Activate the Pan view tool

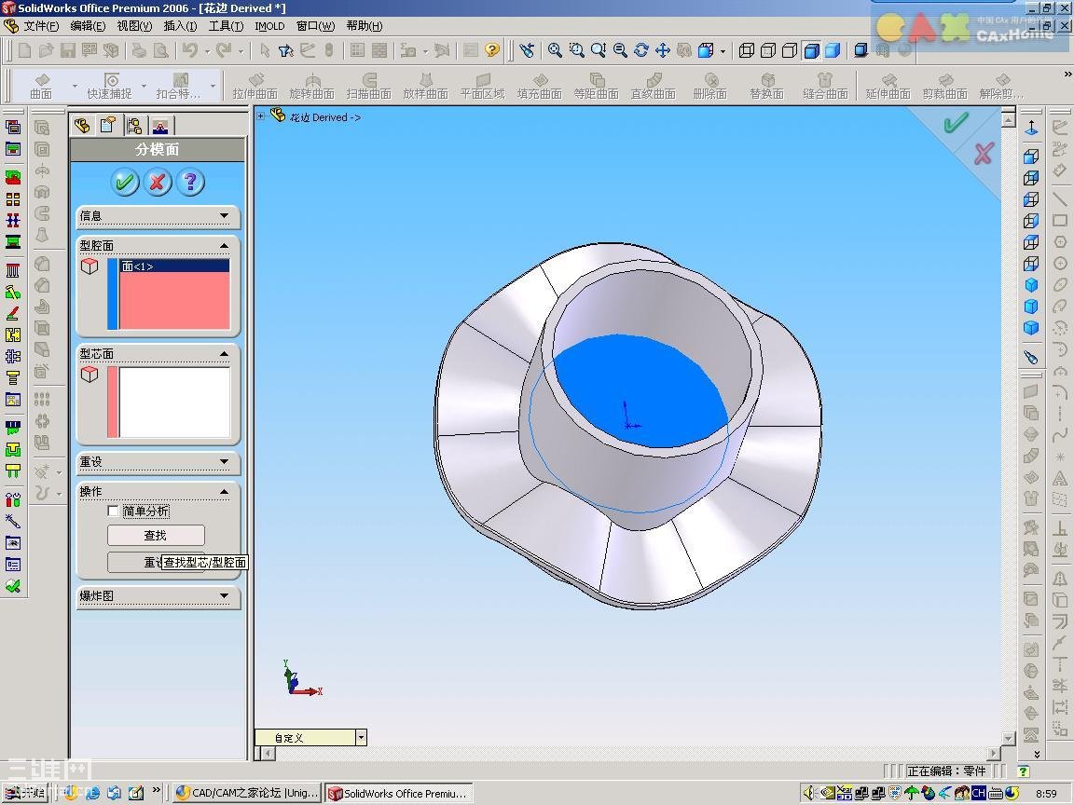(x=663, y=50)
